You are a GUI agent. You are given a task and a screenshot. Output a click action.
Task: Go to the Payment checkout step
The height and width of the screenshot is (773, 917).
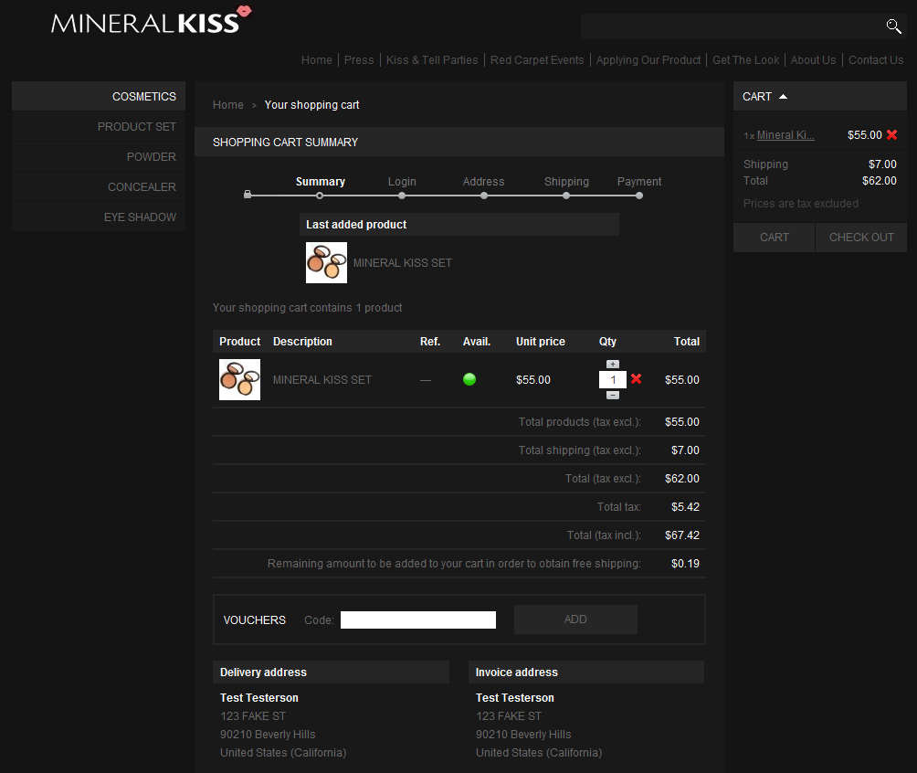click(639, 182)
